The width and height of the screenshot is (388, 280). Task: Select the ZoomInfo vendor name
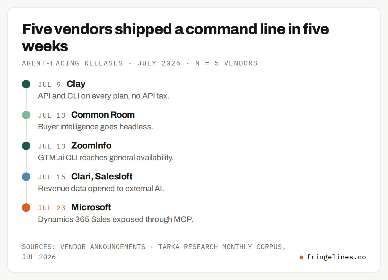click(x=91, y=146)
